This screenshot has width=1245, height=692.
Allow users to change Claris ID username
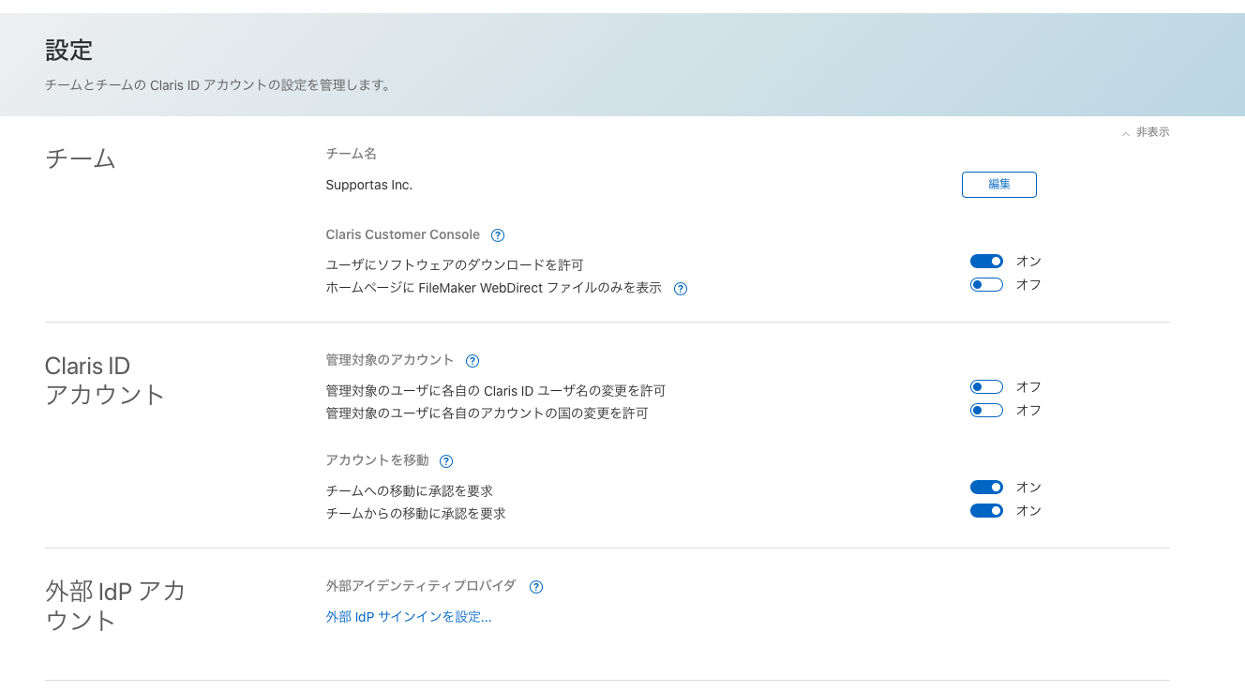pos(986,387)
